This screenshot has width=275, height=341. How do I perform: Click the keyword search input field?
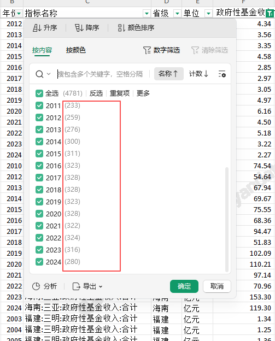(102, 74)
